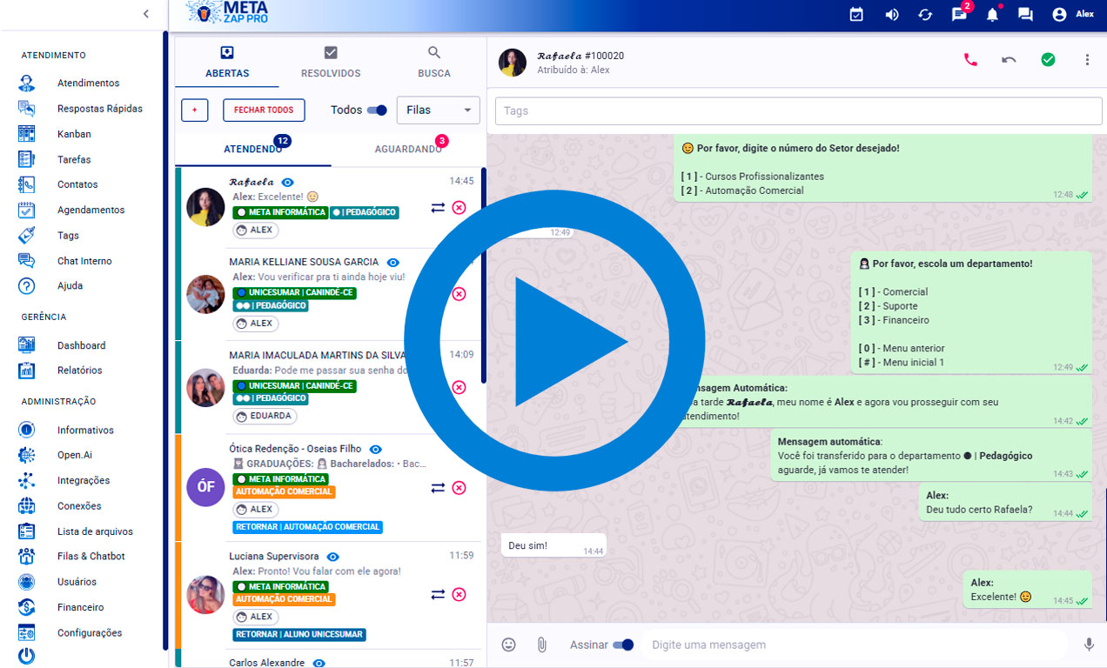Click the Financeiro sidebar icon
The height and width of the screenshot is (668, 1107).
click(26, 607)
